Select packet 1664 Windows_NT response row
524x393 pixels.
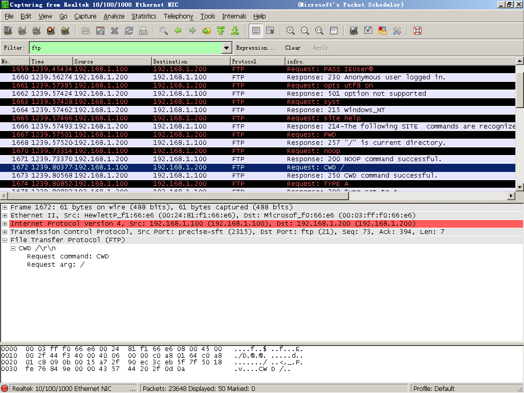point(258,110)
